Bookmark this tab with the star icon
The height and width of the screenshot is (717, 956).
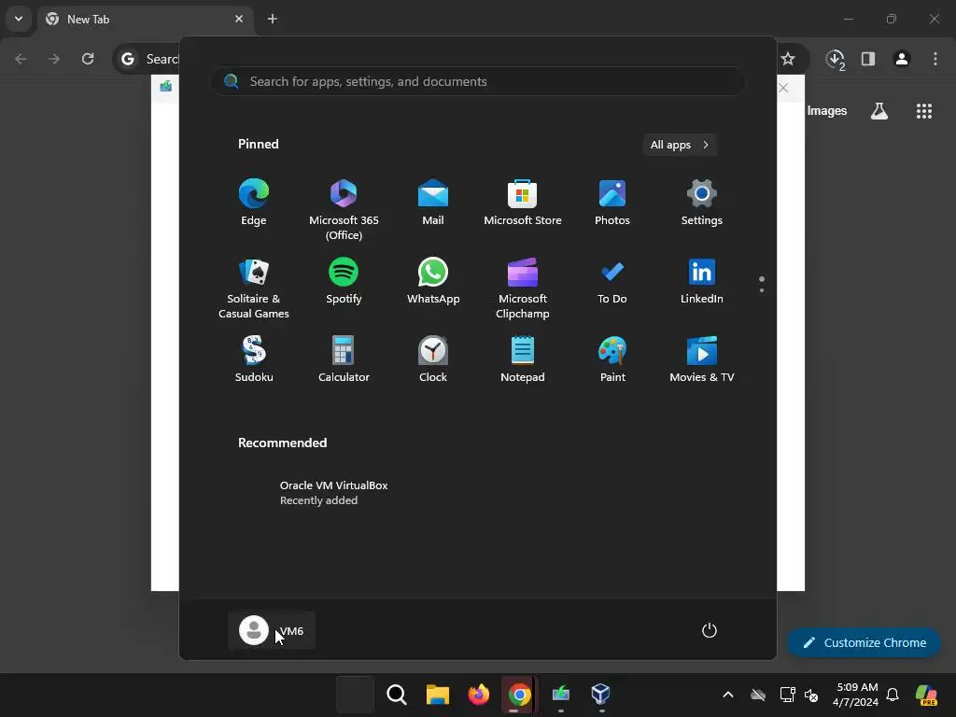(788, 59)
